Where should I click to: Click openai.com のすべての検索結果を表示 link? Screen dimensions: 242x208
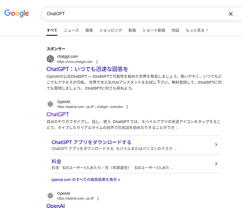(x=85, y=180)
